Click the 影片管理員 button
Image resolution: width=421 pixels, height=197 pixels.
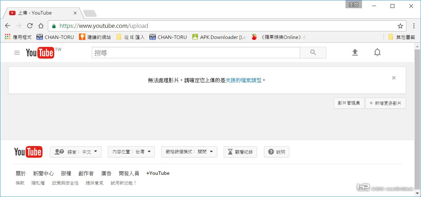349,103
